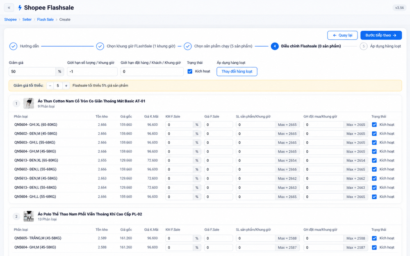Viewport: 410px width, 256px height.
Task: Open the Áo Polo Thể Thao product thumbnail
Action: [29, 216]
